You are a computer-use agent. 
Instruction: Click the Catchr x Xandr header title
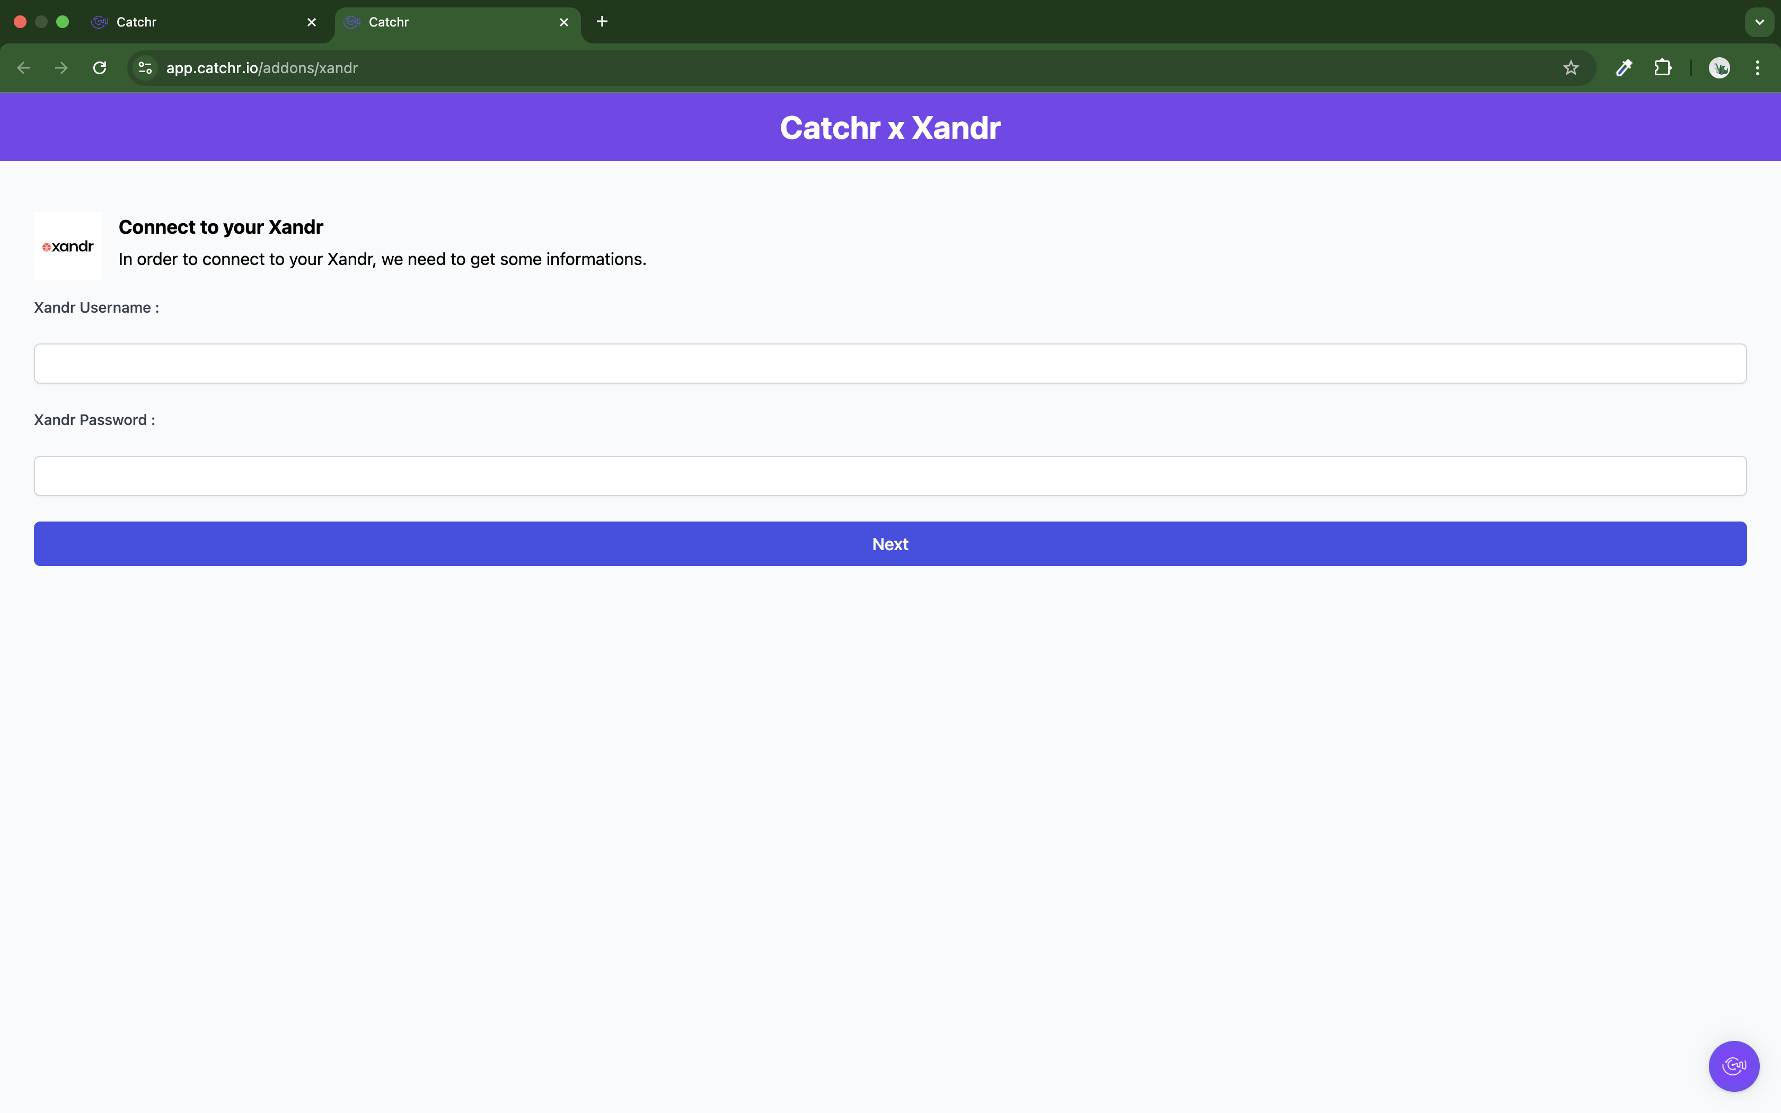tap(890, 127)
